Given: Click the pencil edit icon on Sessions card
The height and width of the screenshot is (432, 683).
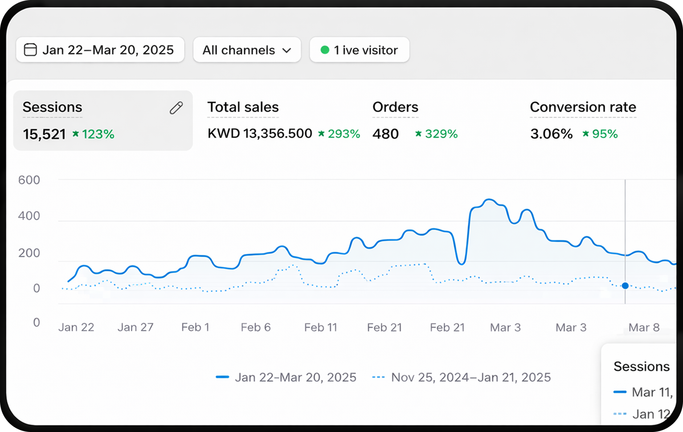Looking at the screenshot, I should (176, 108).
